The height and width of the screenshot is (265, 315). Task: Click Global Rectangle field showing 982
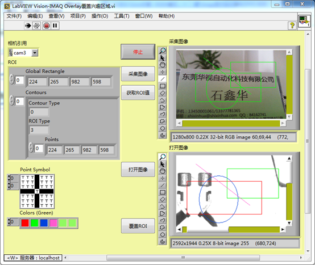pyautogui.click(x=80, y=82)
